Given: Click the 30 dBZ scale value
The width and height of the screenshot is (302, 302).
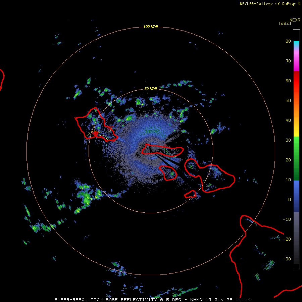Looking at the screenshot, I should point(288,140).
